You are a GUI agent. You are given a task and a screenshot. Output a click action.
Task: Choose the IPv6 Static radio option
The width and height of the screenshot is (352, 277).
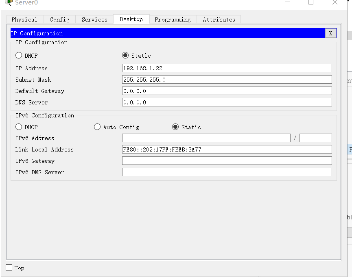(175, 127)
